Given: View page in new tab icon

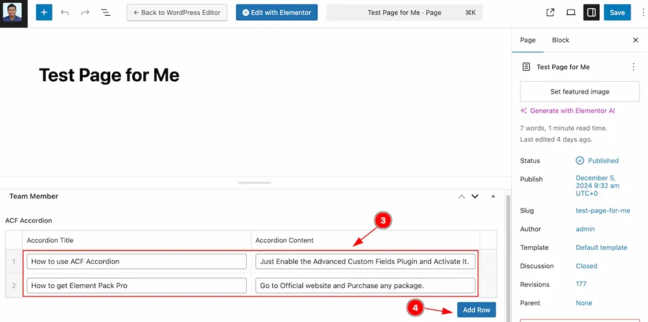Looking at the screenshot, I should tap(550, 13).
